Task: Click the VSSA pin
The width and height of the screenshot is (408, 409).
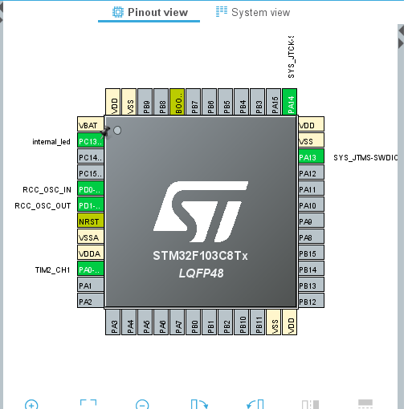Action: click(91, 237)
